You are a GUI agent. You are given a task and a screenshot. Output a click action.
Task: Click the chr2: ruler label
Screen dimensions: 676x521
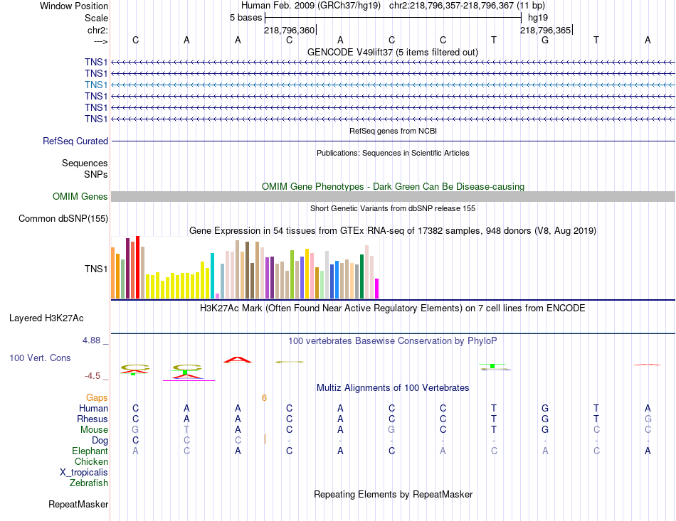tap(97, 30)
